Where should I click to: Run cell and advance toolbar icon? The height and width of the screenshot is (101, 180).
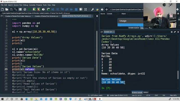click(x=39, y=9)
